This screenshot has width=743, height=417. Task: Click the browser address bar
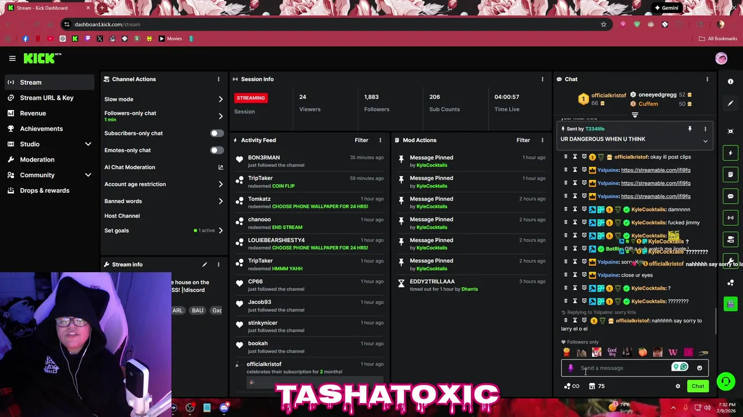[334, 24]
